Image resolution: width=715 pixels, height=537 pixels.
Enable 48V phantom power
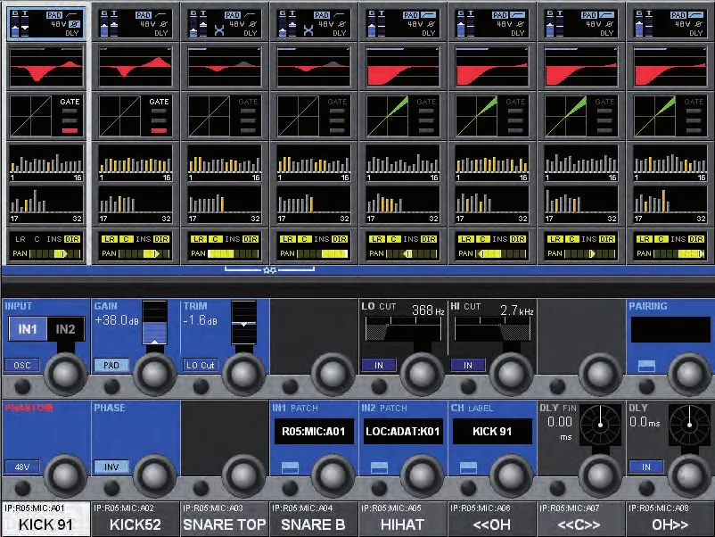click(22, 467)
